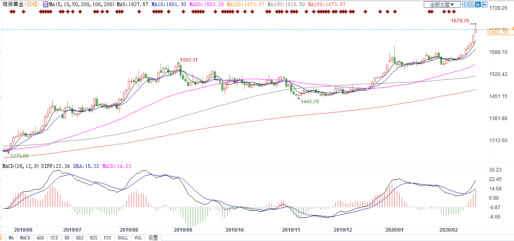This screenshot has width=514, height=241.
Task: Click the 2019/09 date label
Action: tap(183, 230)
